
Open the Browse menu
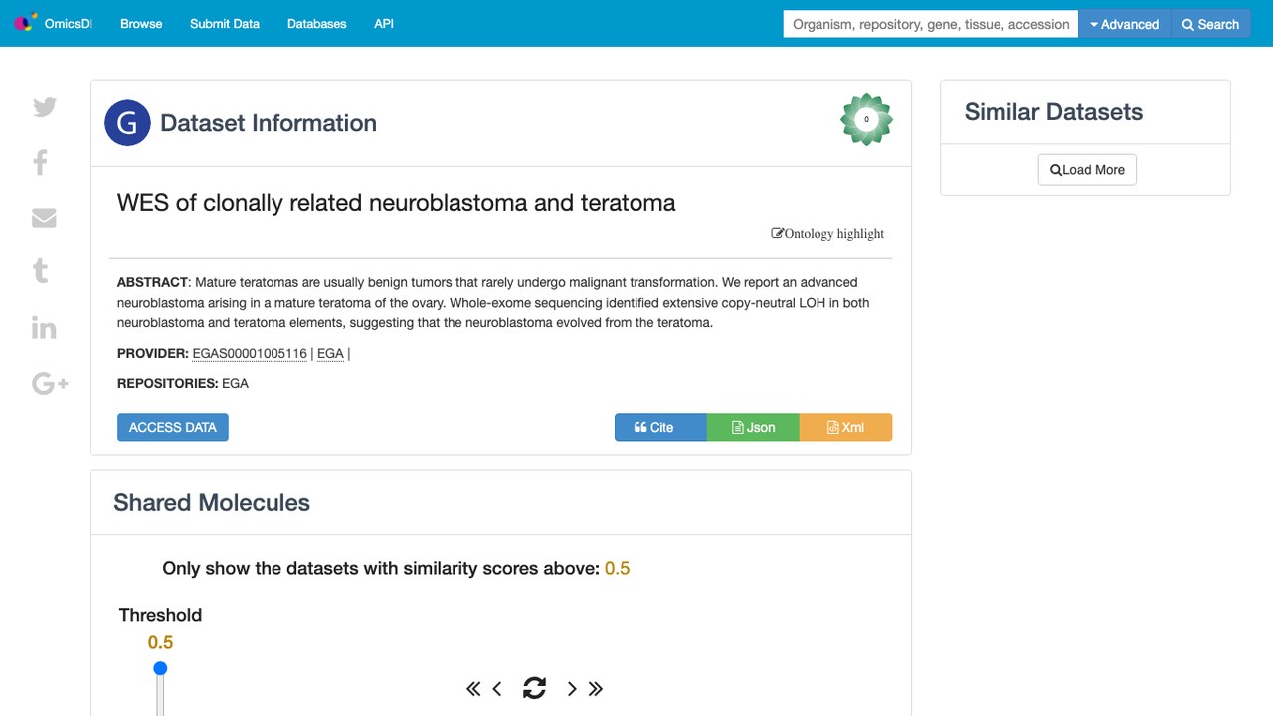click(x=141, y=24)
